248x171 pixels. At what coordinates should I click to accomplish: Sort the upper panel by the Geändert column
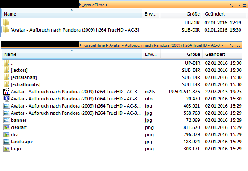(x=225, y=14)
